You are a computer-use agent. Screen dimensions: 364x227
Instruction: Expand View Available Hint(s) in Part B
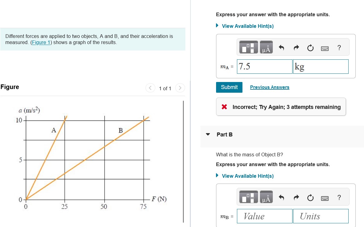[247, 176]
